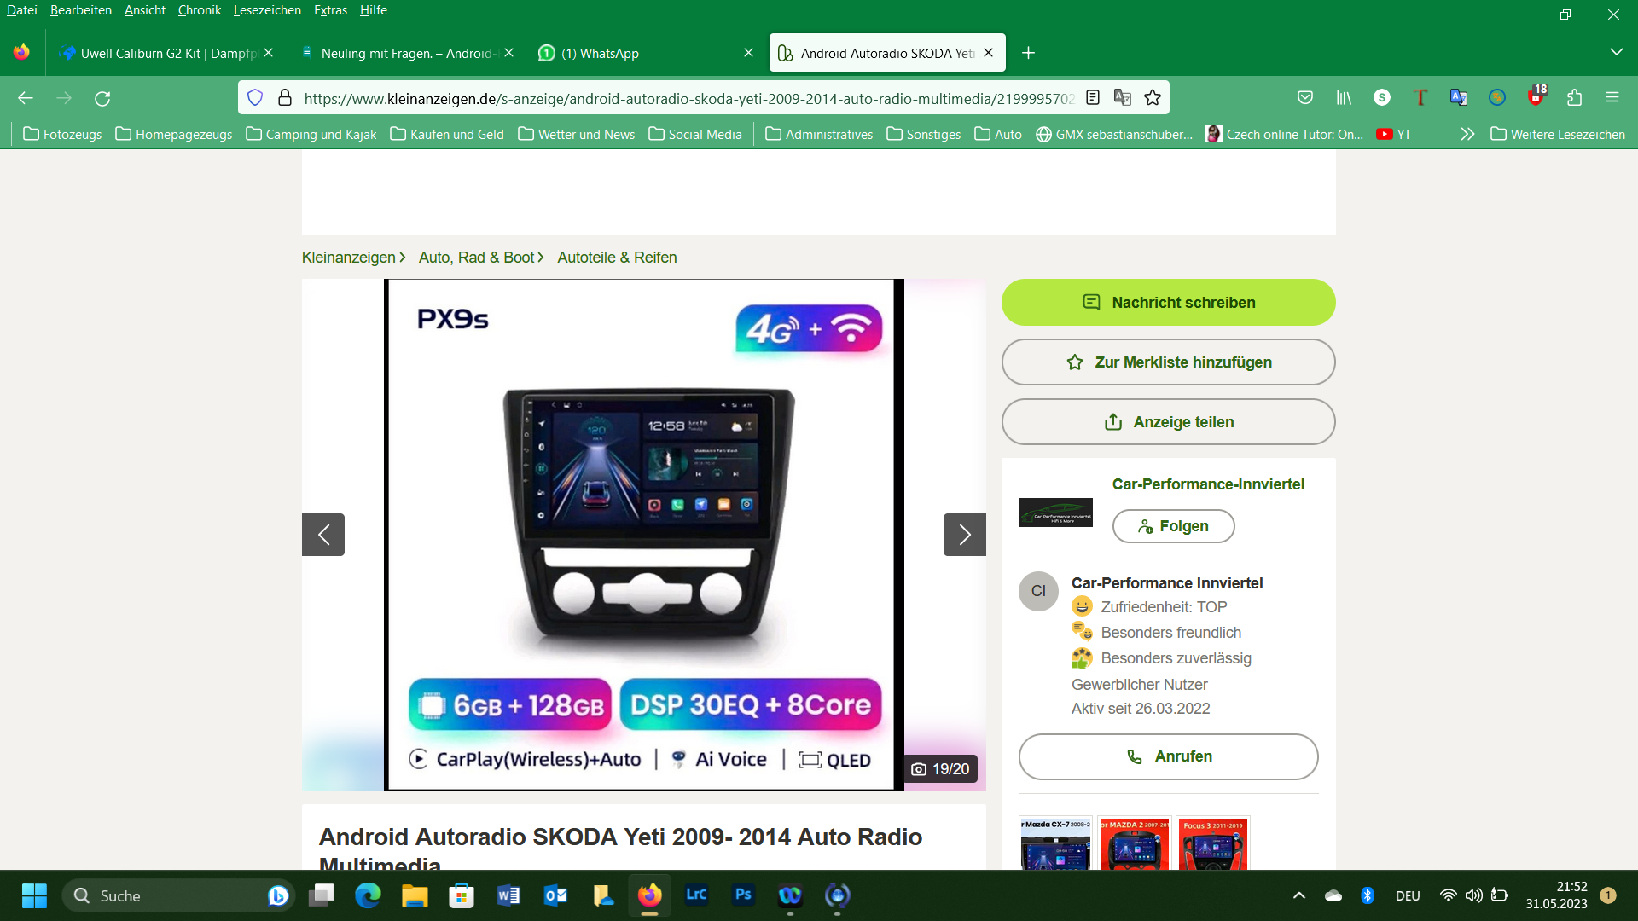
Task: Show the library bookshelf icon
Action: coord(1344,98)
